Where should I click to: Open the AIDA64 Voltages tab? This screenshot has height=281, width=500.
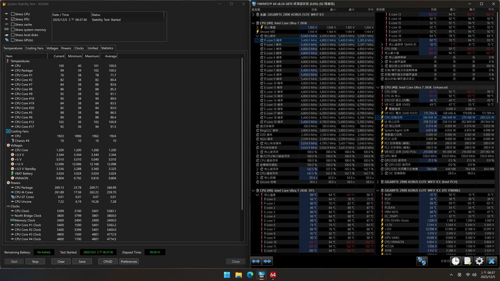pyautogui.click(x=52, y=48)
